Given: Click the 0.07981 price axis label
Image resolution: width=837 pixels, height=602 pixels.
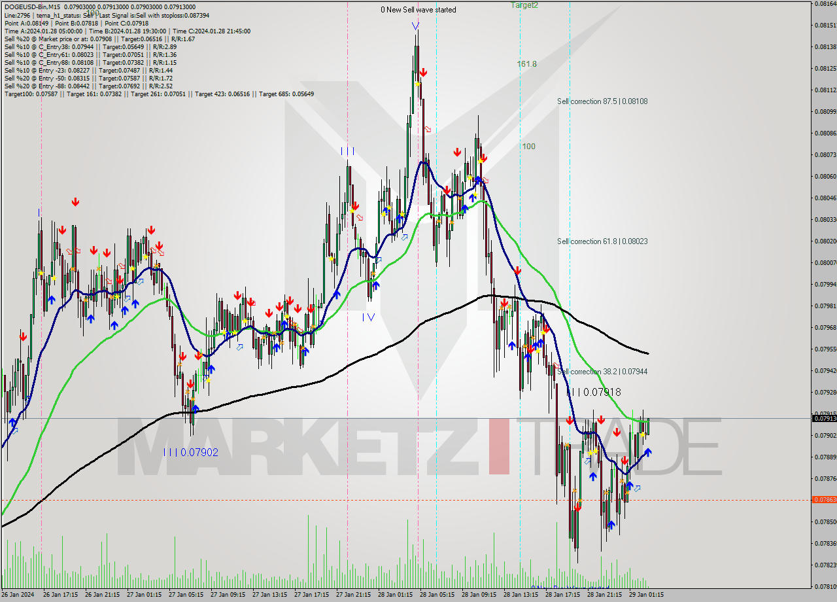Looking at the screenshot, I should coord(826,306).
